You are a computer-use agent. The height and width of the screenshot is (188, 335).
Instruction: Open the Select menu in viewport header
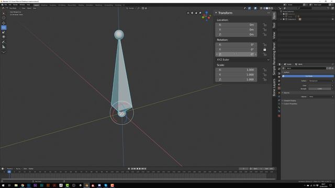coord(29,8)
